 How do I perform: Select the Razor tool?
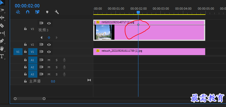[x=2, y=26]
